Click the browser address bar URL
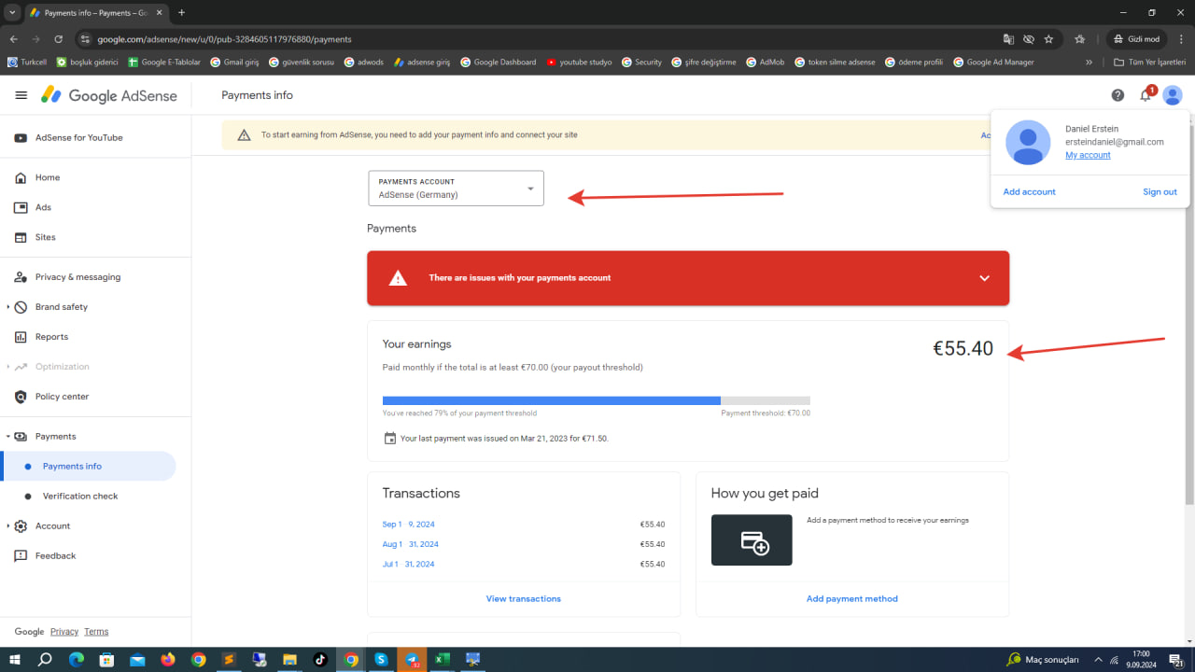The width and height of the screenshot is (1195, 672). click(x=224, y=39)
